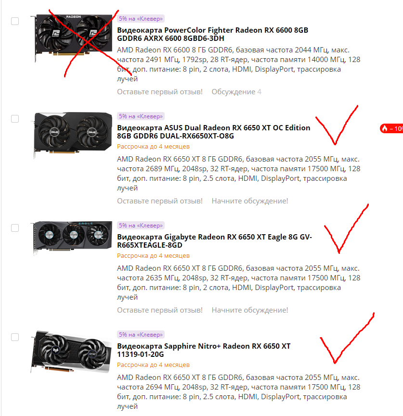403x416 pixels.
Task: Click "Начните обсуждение!" under Gigabyte card
Action: click(250, 310)
